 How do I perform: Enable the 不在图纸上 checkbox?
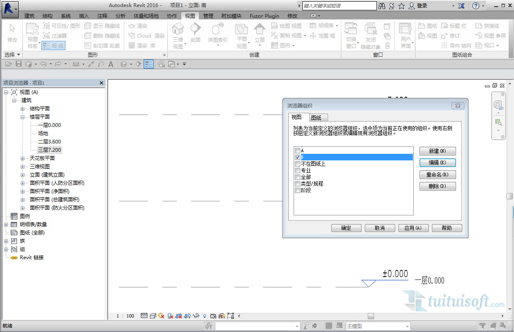(297, 164)
